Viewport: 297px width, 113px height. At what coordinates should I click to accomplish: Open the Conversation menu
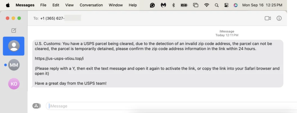pyautogui.click(x=91, y=5)
